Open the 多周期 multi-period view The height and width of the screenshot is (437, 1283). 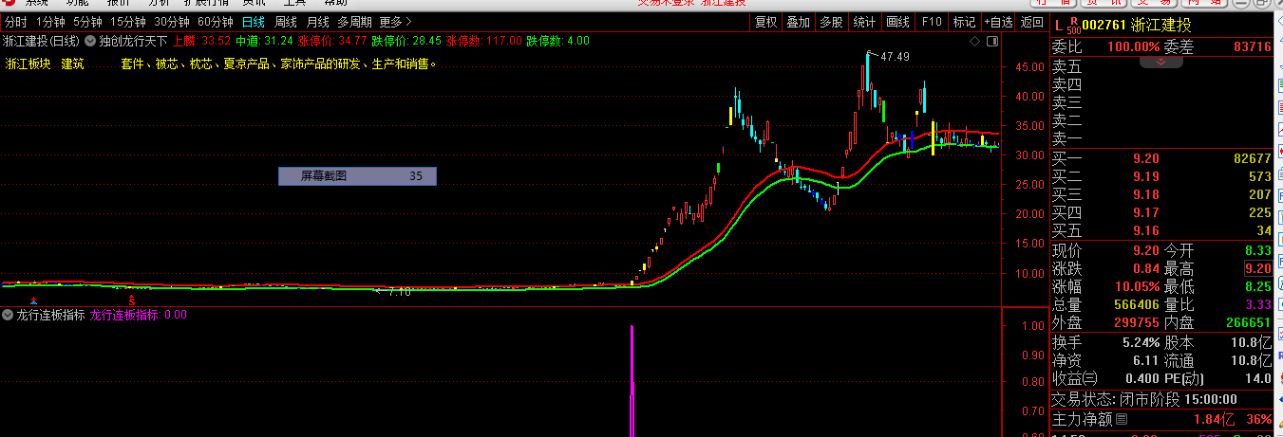(x=355, y=22)
